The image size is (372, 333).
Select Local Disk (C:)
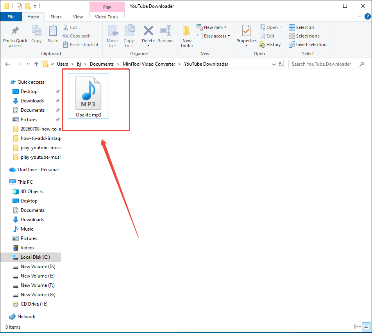coord(31,257)
